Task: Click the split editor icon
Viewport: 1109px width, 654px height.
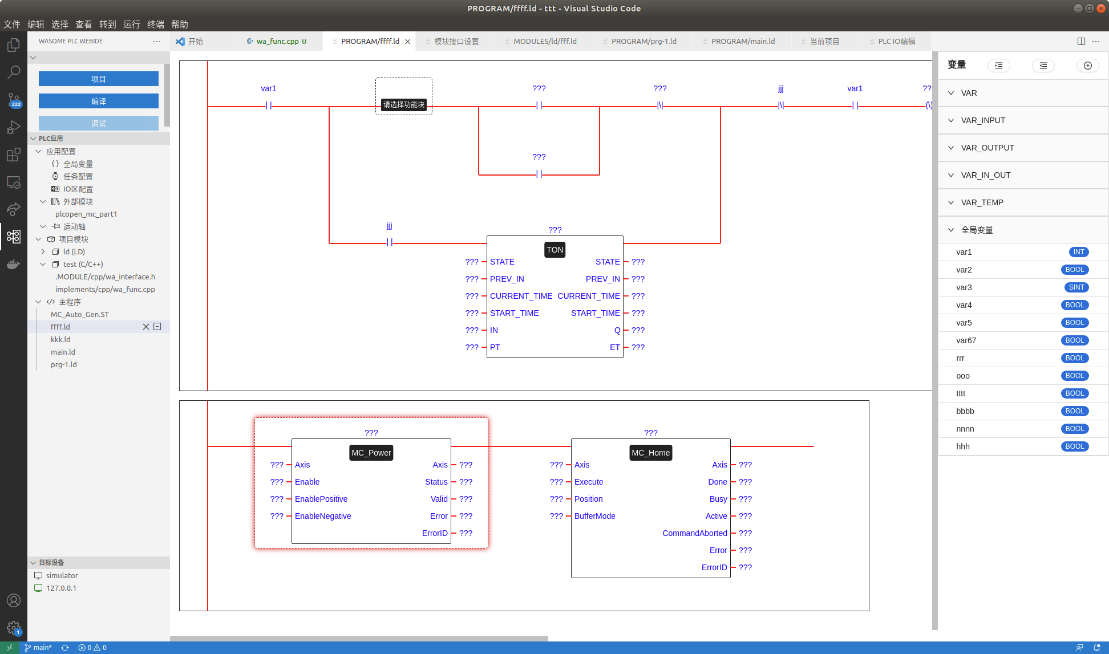Action: 1081,41
